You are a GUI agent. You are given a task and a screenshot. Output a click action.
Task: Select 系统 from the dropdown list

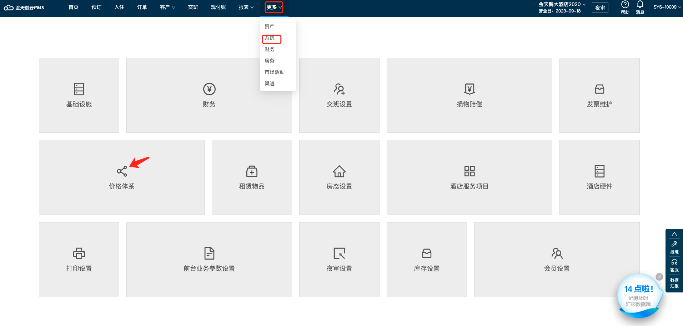[270, 38]
